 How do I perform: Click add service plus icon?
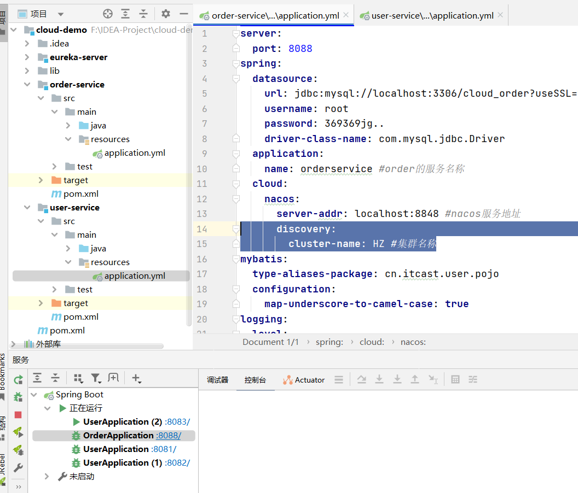(x=136, y=378)
